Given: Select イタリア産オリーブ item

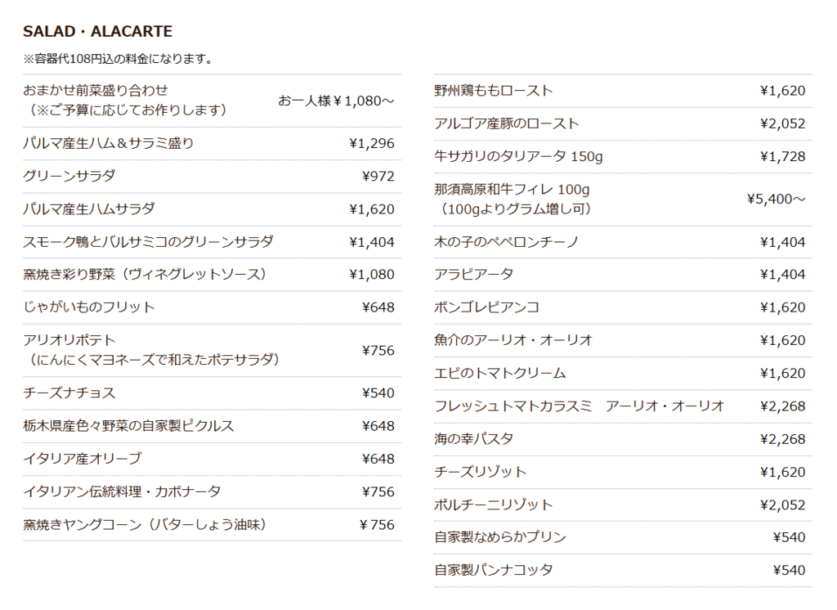Looking at the screenshot, I should 83,458.
